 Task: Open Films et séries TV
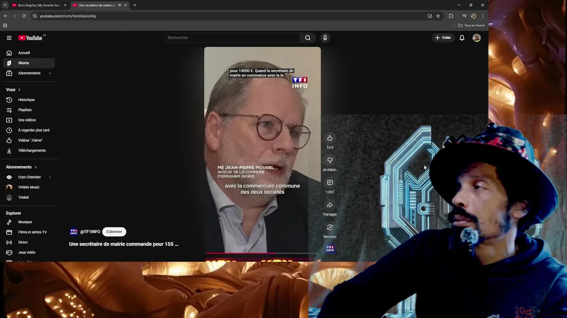point(29,232)
